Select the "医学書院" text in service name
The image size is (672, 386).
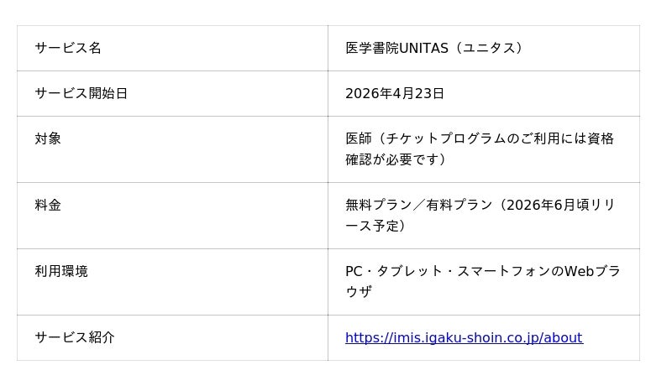coord(371,49)
